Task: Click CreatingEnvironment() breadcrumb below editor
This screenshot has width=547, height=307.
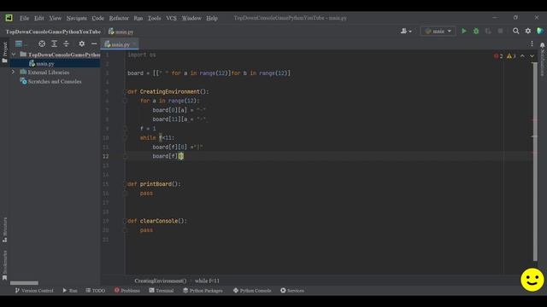Action: 161,281
